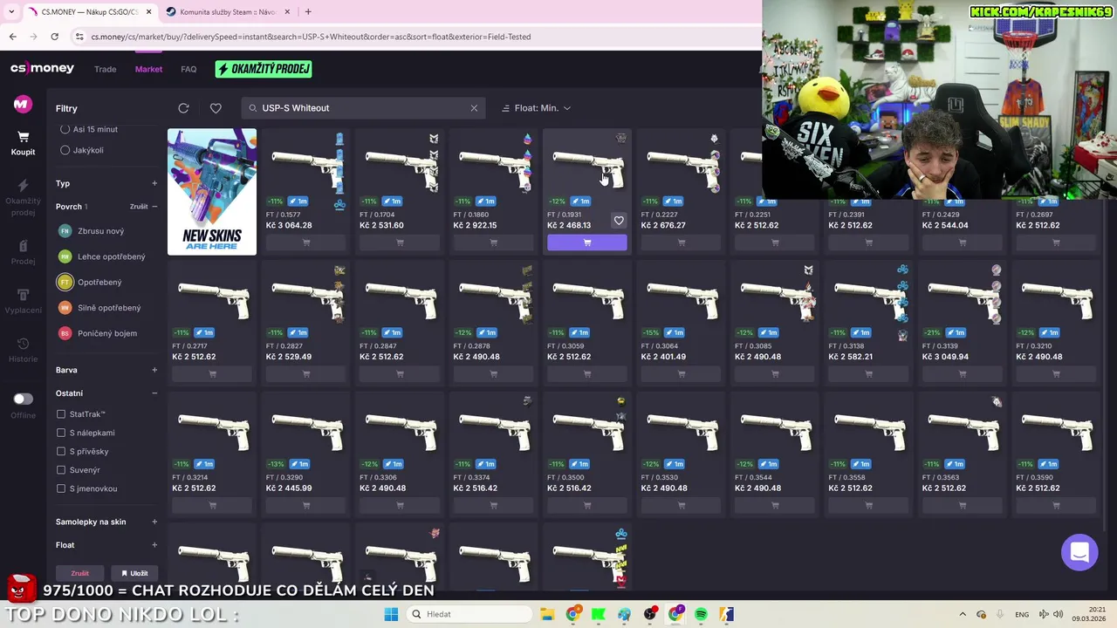1117x628 pixels.
Task: Expand the Typ filter section
Action: 154,183
